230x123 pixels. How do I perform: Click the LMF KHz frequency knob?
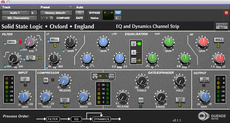click(120, 58)
